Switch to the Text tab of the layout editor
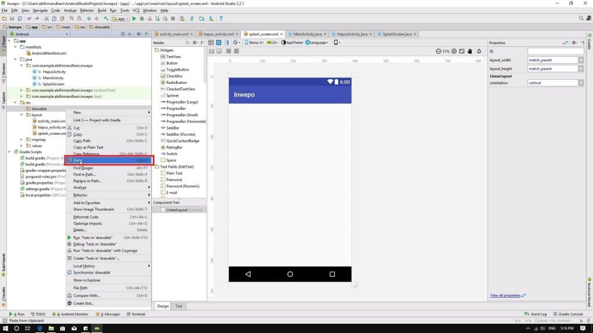The image size is (593, 333). coord(178,306)
